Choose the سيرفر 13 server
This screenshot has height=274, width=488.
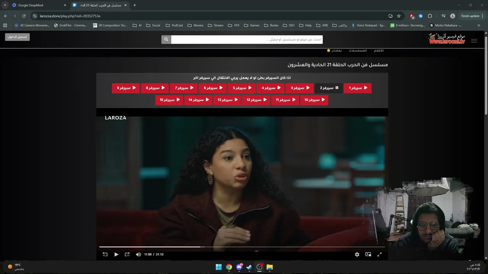pos(227,100)
